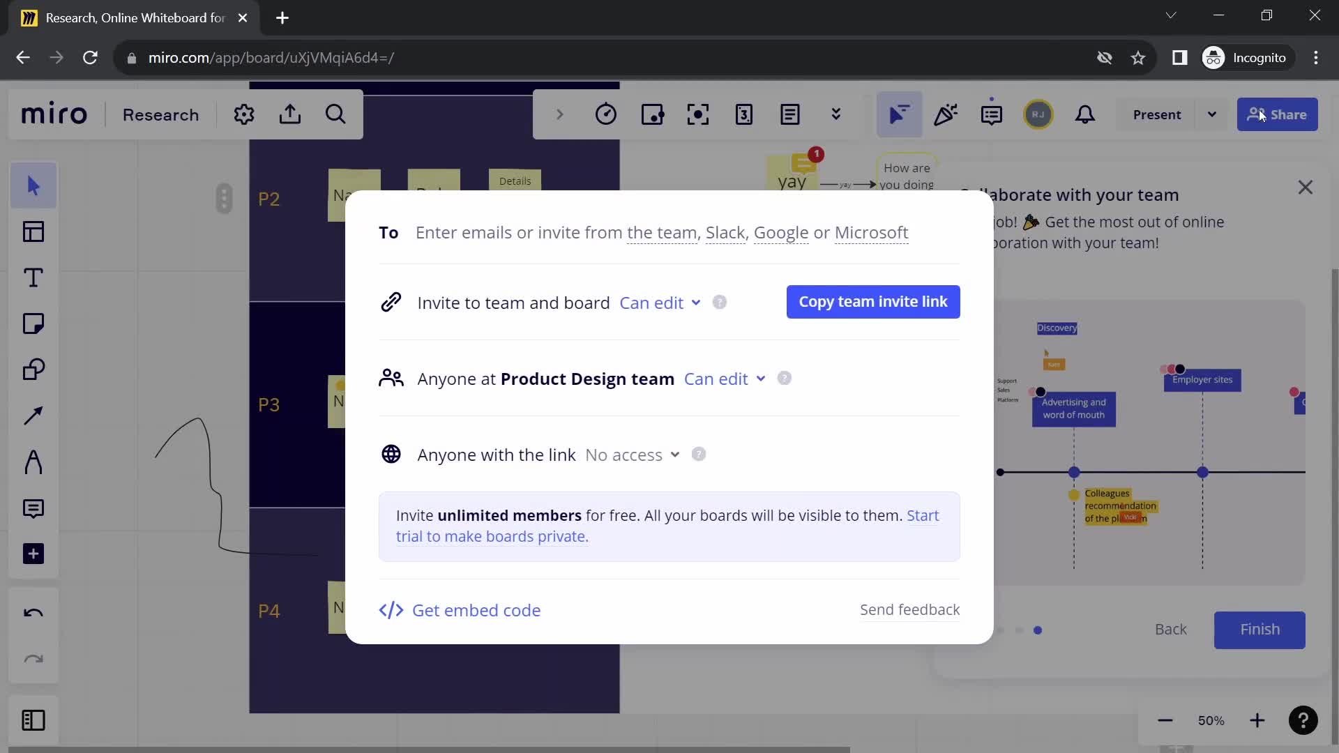1339x753 pixels.
Task: Click the notifications bell icon
Action: click(x=1085, y=114)
